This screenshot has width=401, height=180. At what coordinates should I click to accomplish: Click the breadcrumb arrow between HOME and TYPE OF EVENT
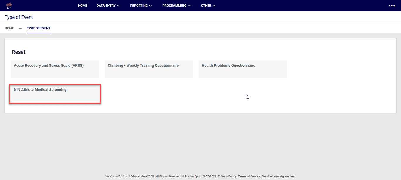[x=20, y=28]
